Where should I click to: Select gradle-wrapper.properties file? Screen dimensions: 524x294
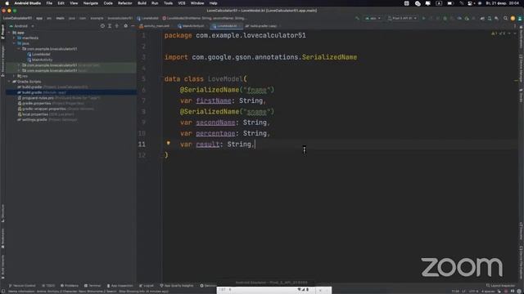[x=56, y=109]
